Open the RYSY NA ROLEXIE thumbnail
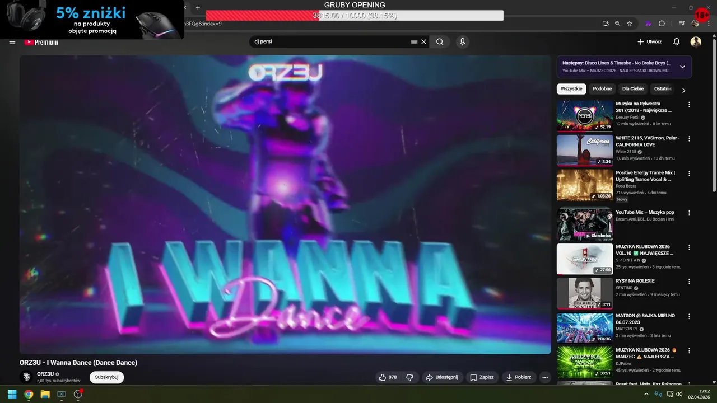The image size is (717, 403). pos(585,293)
